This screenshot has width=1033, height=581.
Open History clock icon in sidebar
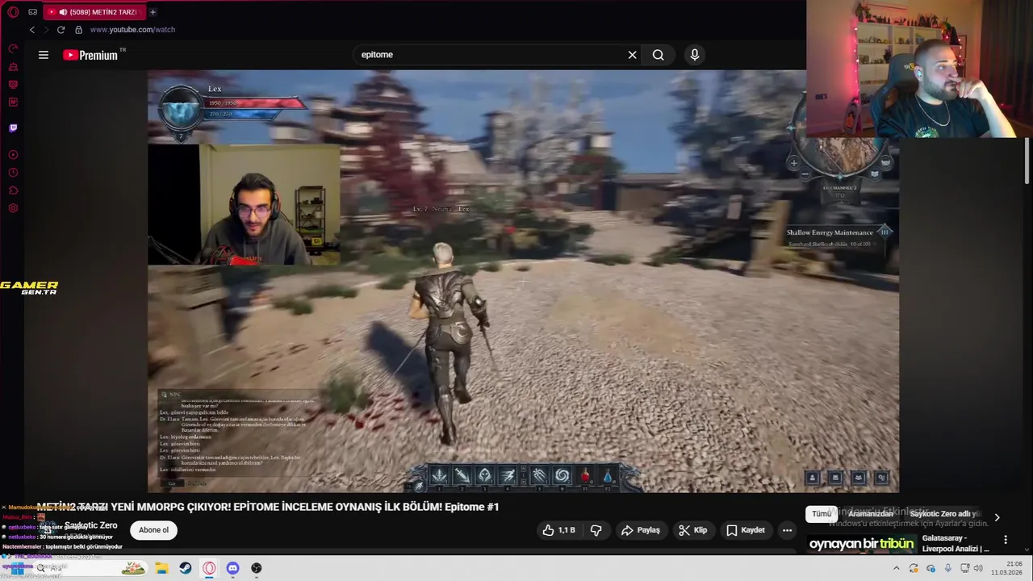click(13, 173)
